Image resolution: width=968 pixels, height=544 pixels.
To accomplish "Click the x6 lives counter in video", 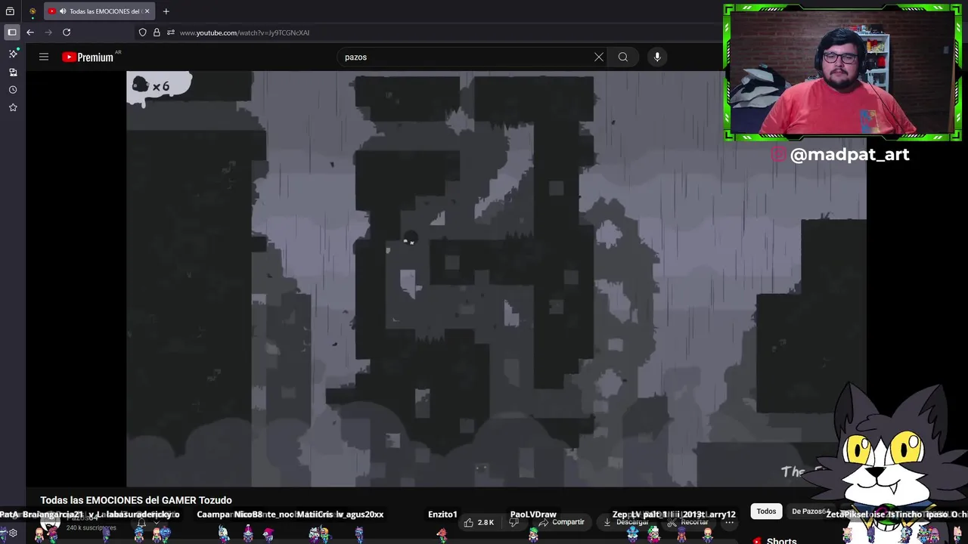I will point(160,86).
